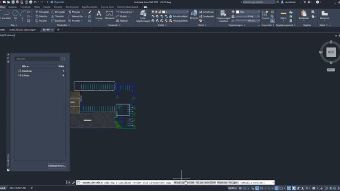The image size is (340, 191).
Task: Click Tulajdonságok másolása match properties
Action: click(x=223, y=16)
